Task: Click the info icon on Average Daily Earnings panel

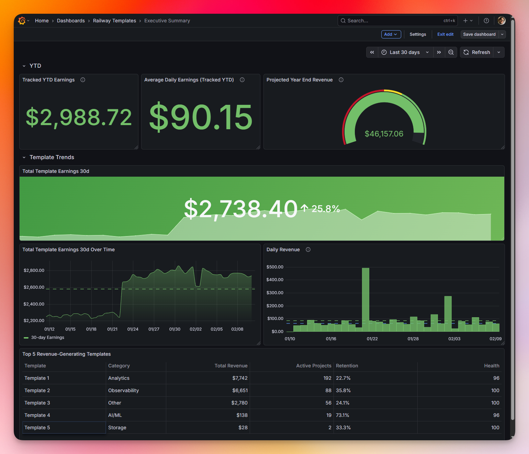Action: pos(242,79)
